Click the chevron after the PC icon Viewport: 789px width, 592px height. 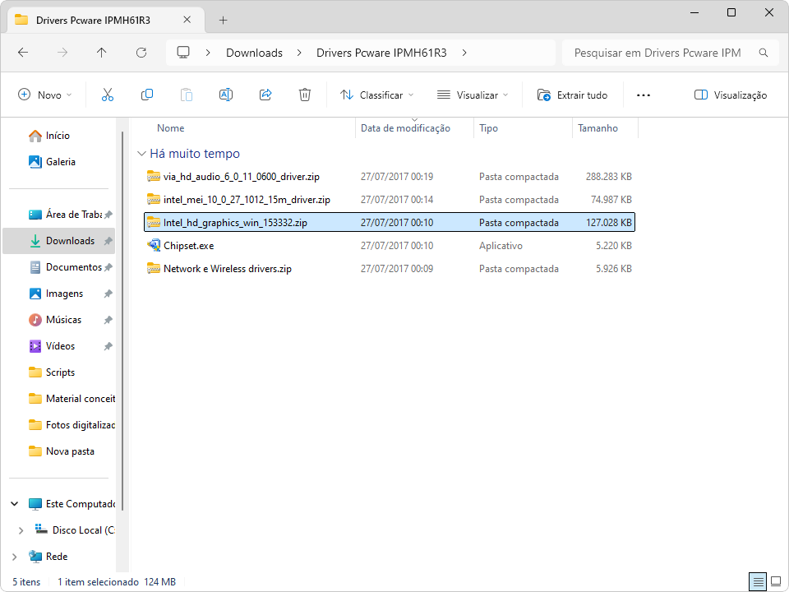pyautogui.click(x=208, y=53)
